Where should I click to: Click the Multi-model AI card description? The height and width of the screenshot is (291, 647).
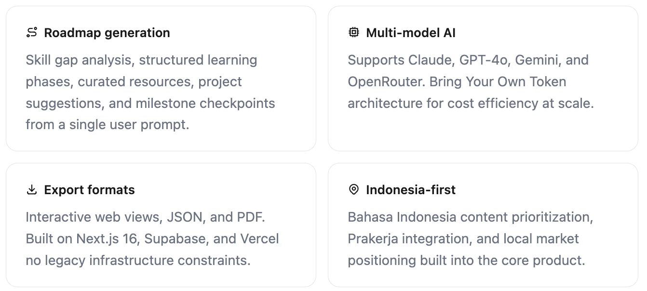tap(471, 82)
